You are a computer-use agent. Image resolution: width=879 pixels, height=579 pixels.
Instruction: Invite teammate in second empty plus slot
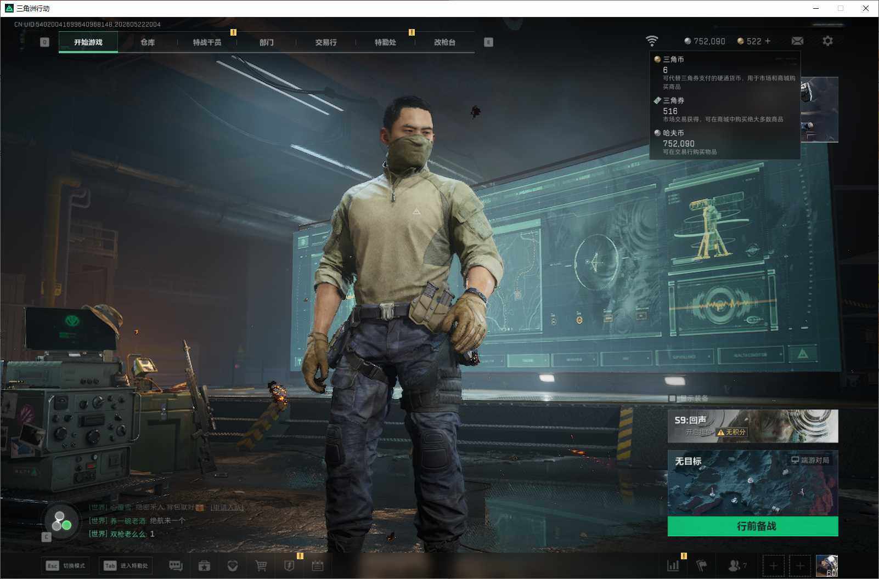(x=800, y=566)
